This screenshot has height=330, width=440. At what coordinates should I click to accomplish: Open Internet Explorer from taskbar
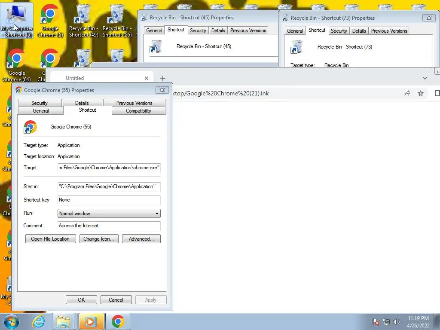[x=38, y=321]
